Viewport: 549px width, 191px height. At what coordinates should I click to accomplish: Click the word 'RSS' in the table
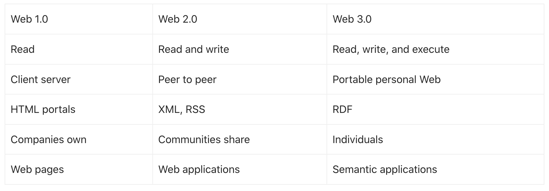(195, 109)
